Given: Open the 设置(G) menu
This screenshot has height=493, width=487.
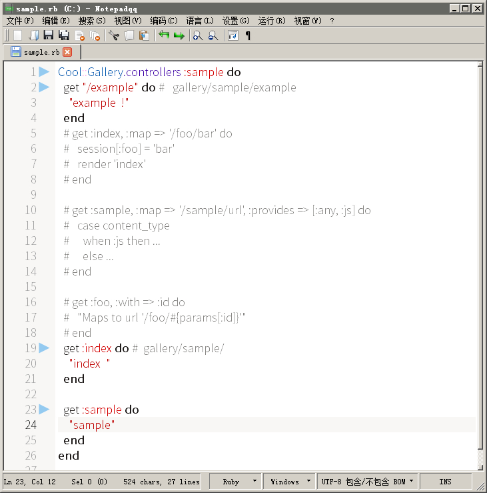Looking at the screenshot, I should (x=236, y=21).
